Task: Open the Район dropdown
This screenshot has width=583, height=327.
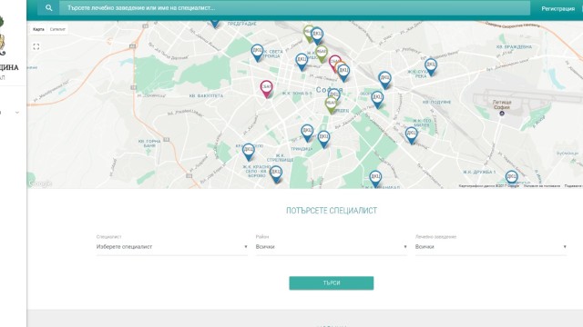Action: pyautogui.click(x=332, y=246)
